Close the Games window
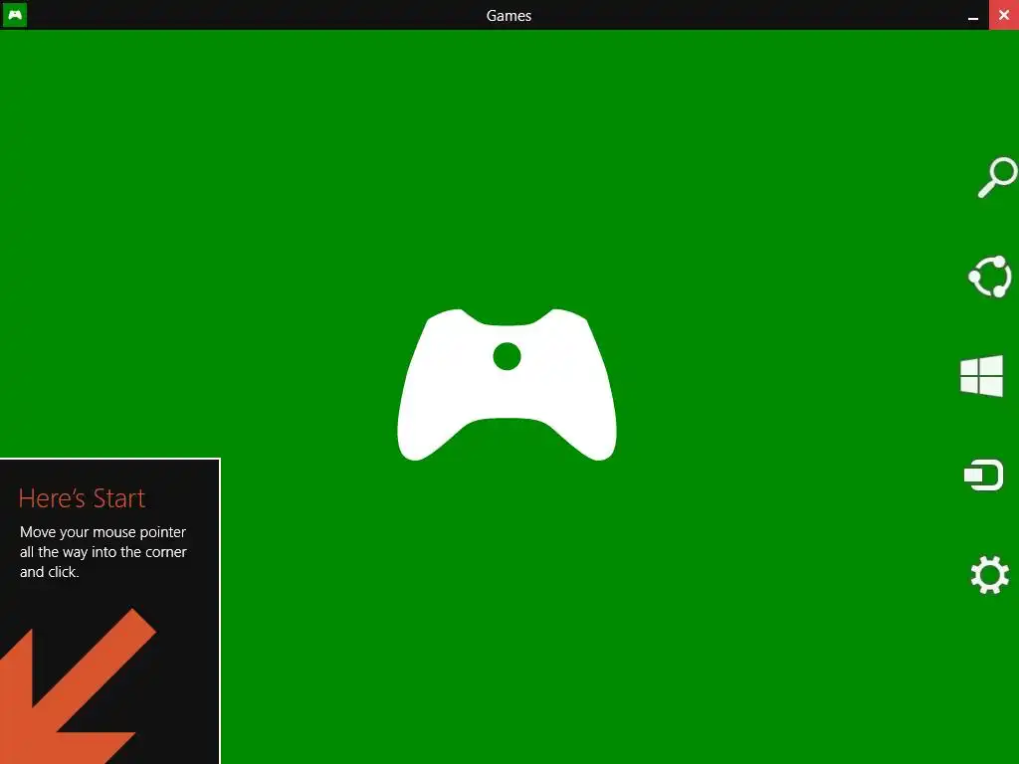 1003,15
